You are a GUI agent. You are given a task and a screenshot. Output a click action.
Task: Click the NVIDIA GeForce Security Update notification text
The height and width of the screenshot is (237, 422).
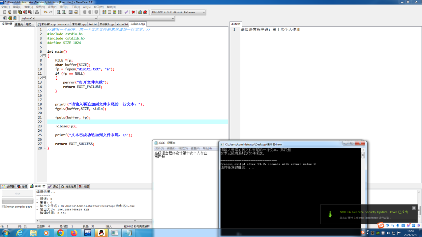coord(374,212)
